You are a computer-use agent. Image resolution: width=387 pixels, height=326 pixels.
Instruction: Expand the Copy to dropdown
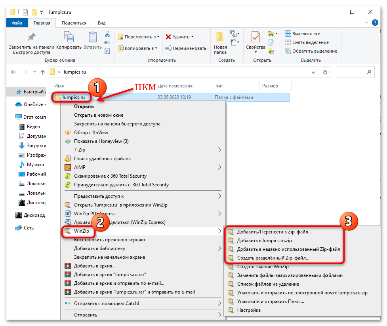138,48
